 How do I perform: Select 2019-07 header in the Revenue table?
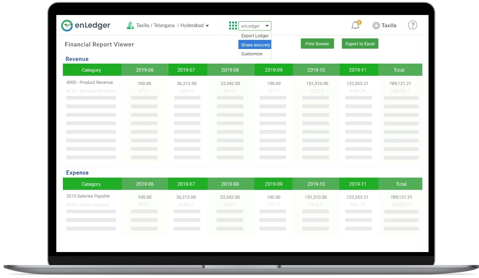coord(188,70)
